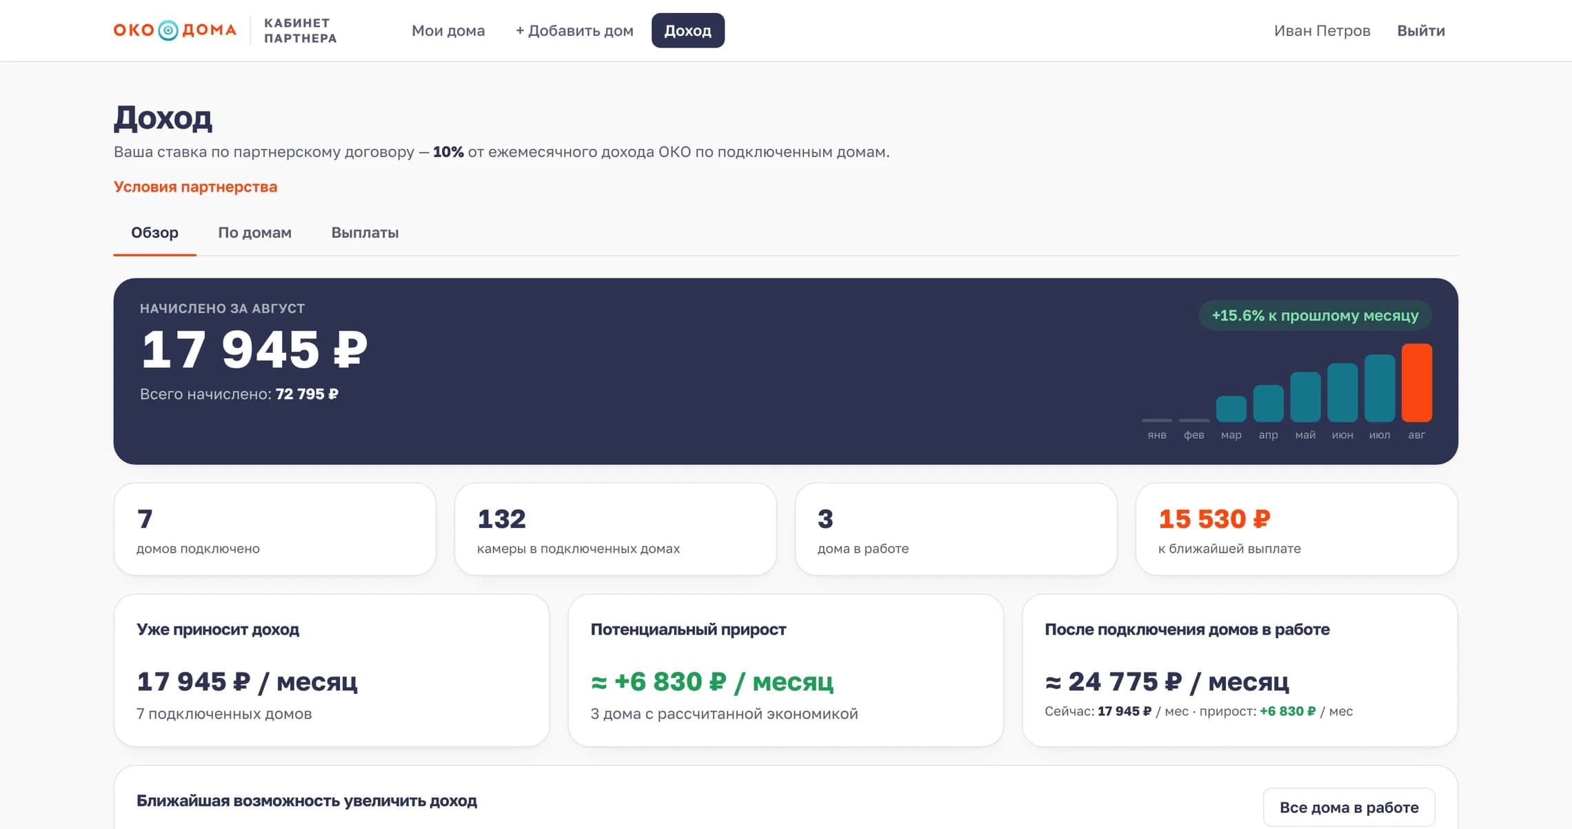Click the Все дома в работе button
1572x829 pixels.
point(1349,807)
